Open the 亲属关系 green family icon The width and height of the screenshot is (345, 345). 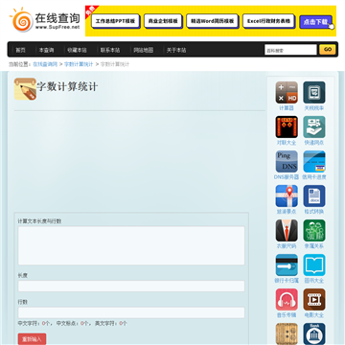coord(314,230)
